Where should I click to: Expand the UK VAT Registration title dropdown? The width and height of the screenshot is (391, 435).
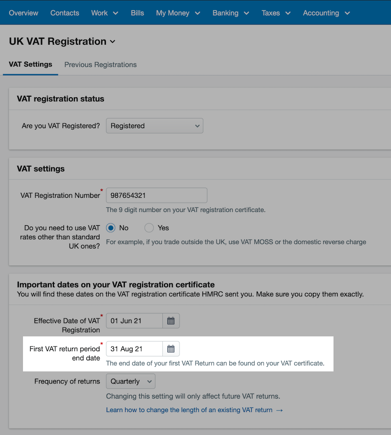[113, 41]
